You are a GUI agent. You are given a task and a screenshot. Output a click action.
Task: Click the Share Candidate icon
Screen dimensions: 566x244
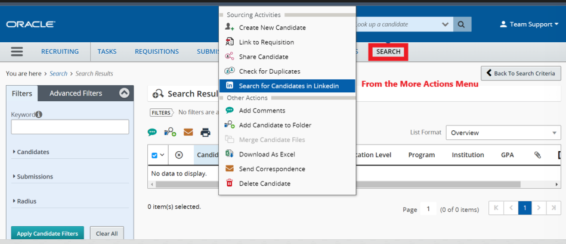(x=230, y=57)
